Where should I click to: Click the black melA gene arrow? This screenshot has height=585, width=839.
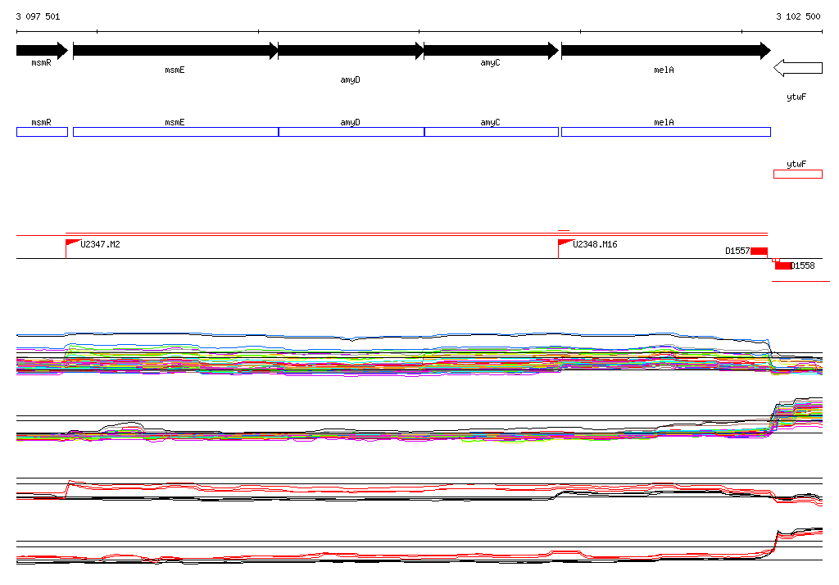click(x=666, y=51)
